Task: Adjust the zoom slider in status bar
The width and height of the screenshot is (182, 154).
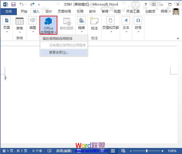Action: pos(147,151)
